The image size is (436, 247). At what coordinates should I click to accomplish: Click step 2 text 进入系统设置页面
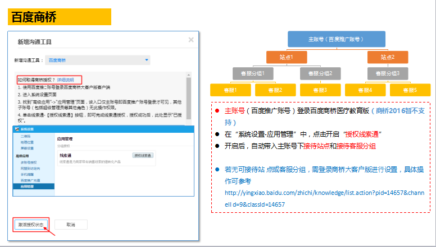[x=39, y=95]
